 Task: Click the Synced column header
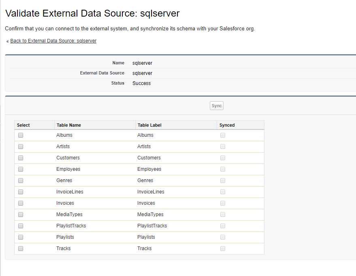pyautogui.click(x=227, y=125)
